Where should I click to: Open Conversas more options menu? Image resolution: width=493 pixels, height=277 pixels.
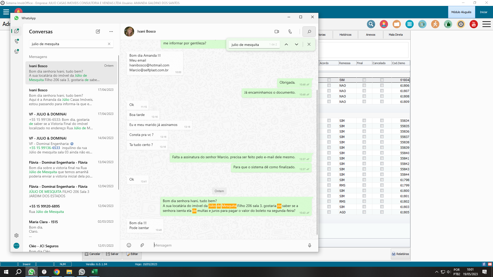[111, 32]
